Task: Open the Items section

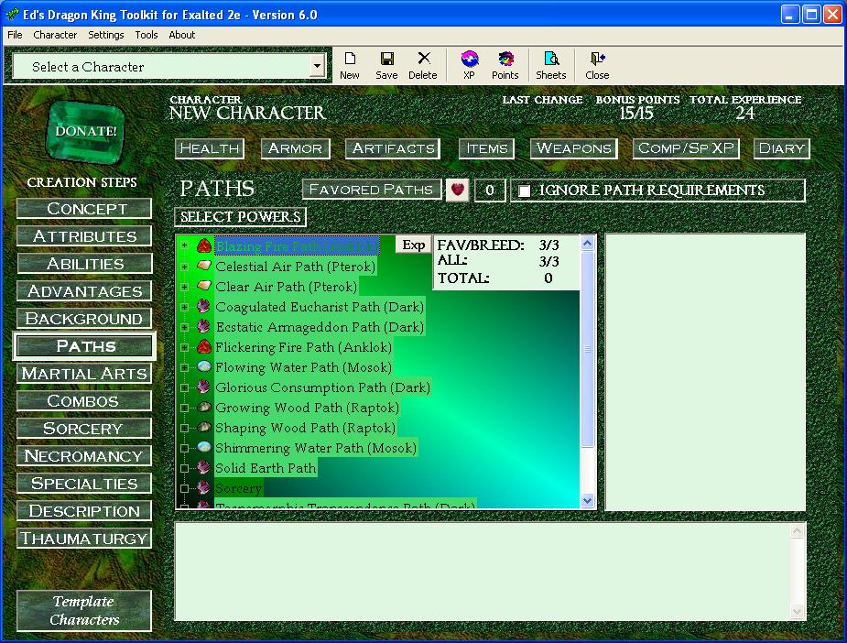Action: coord(487,148)
